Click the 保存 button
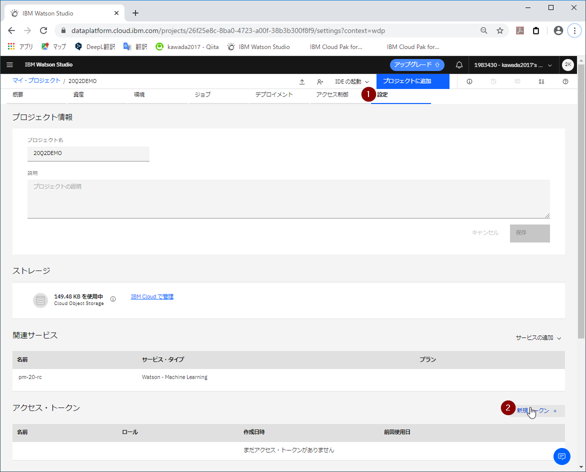 (529, 233)
